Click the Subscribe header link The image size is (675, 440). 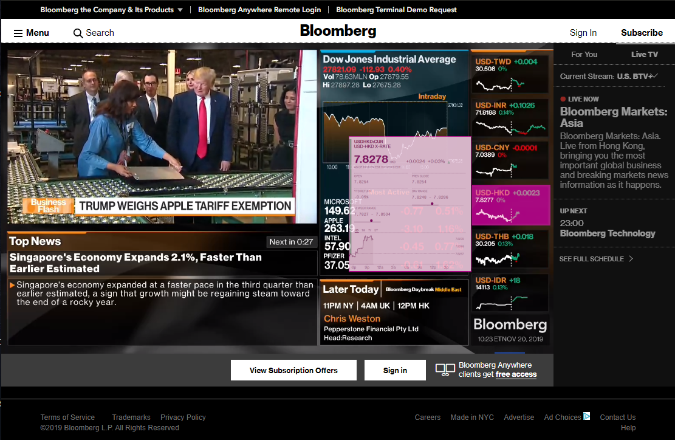(x=642, y=33)
